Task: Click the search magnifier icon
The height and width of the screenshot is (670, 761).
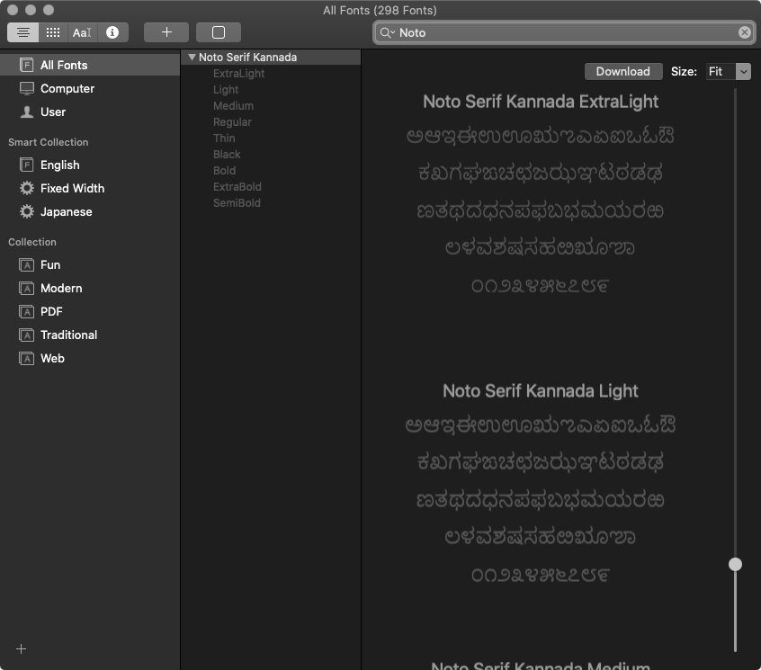Action: (386, 32)
